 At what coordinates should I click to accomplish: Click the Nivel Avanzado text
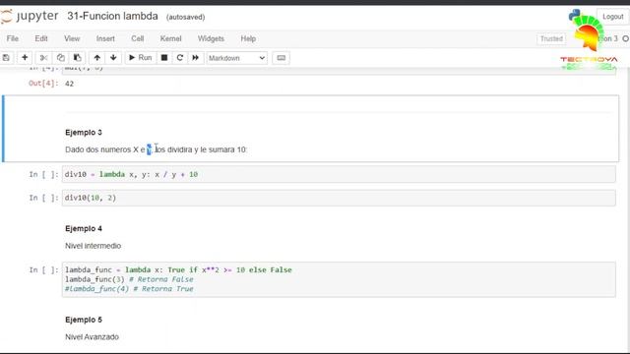point(92,337)
